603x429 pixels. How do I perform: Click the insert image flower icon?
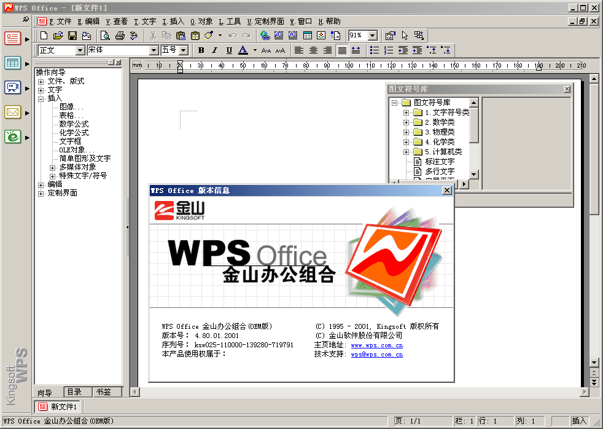[321, 36]
